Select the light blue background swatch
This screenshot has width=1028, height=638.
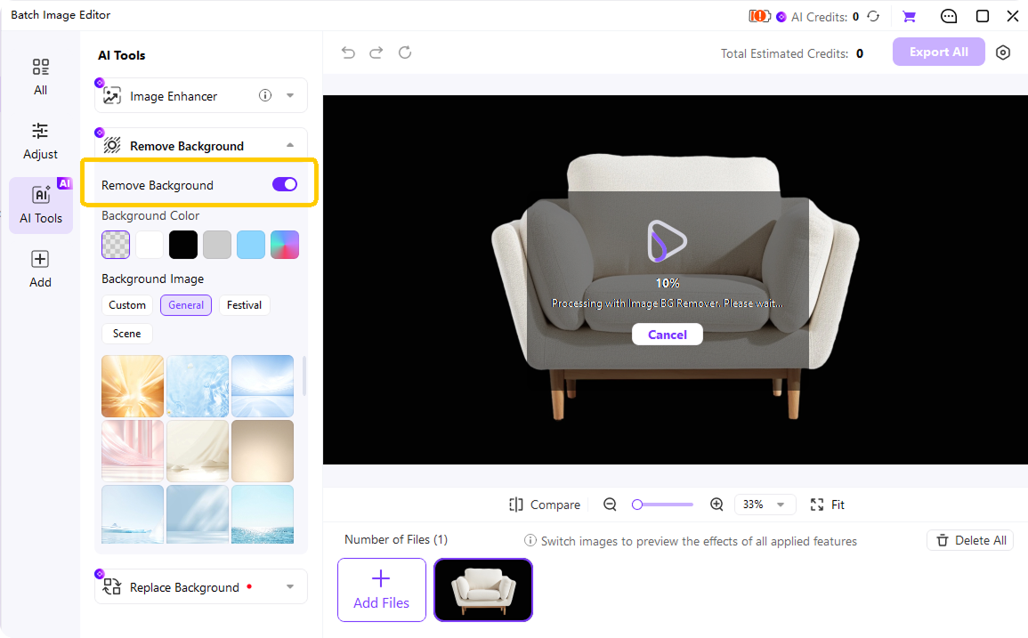click(x=251, y=245)
